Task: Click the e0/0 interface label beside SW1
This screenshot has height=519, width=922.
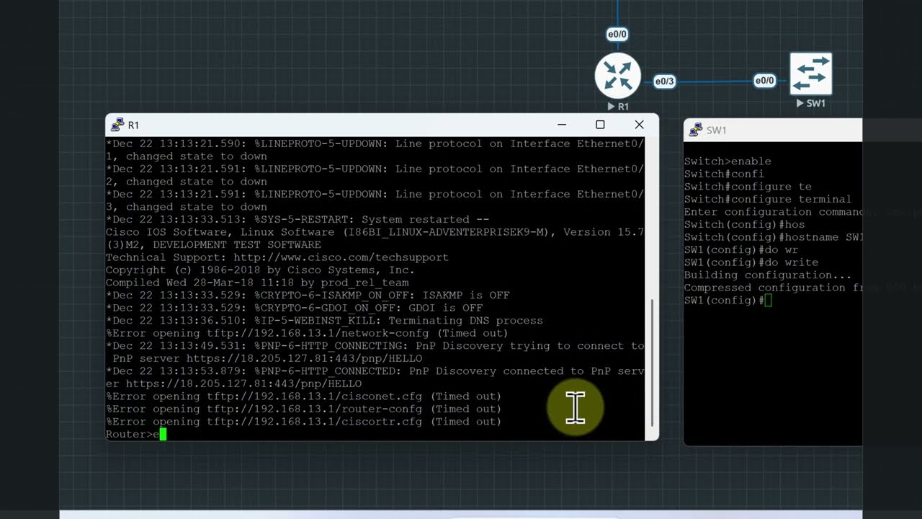Action: coord(764,81)
